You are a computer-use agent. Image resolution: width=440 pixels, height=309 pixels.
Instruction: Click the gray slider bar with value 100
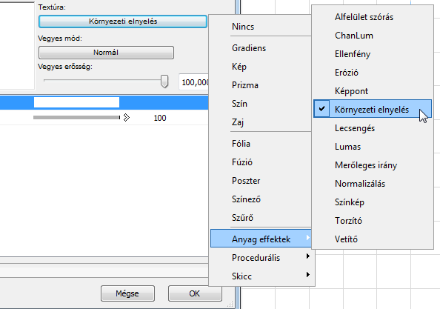tap(76, 117)
